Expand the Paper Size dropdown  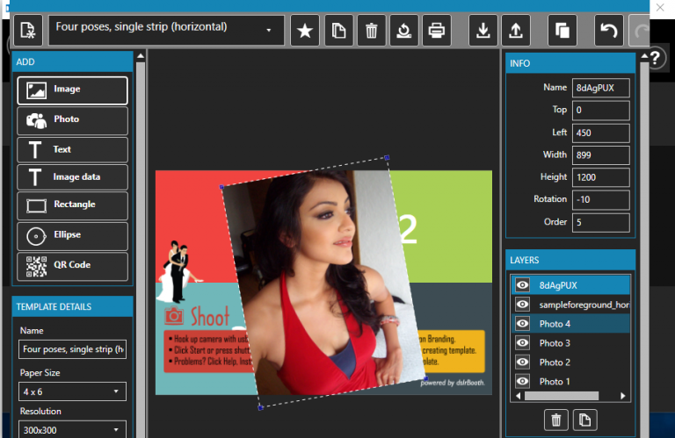click(x=72, y=391)
